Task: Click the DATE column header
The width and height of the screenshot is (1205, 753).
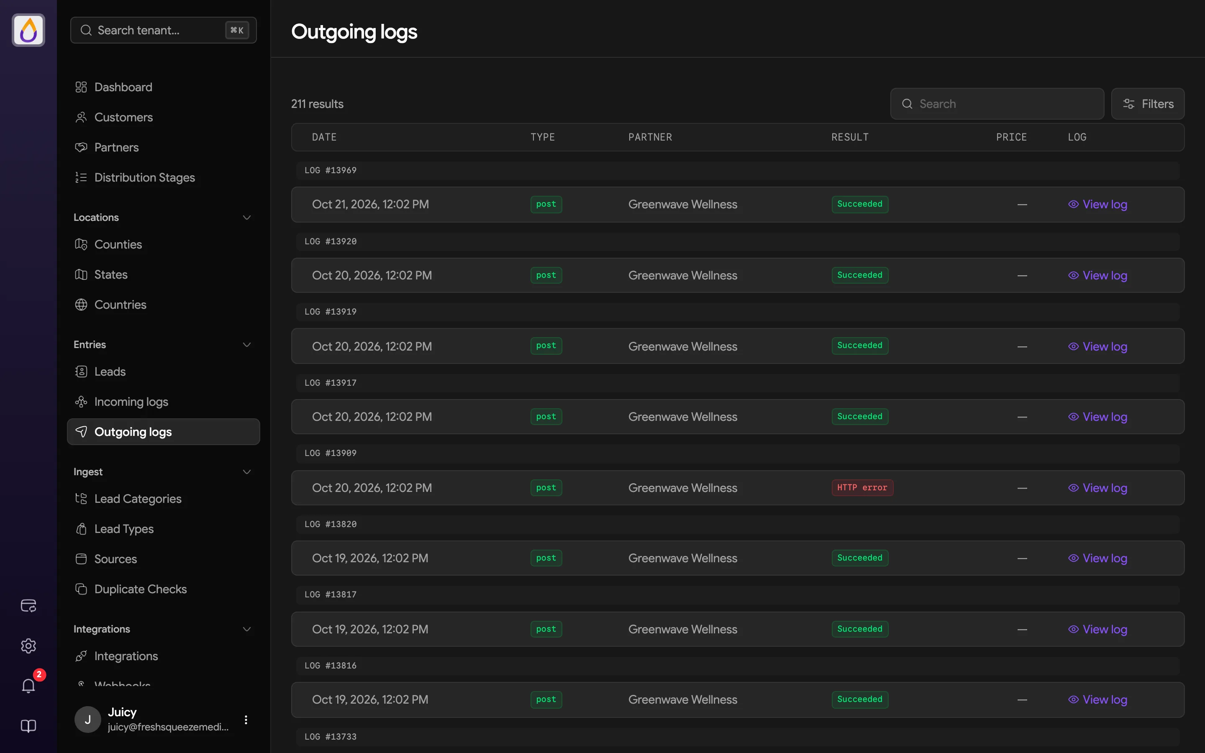Action: point(324,137)
